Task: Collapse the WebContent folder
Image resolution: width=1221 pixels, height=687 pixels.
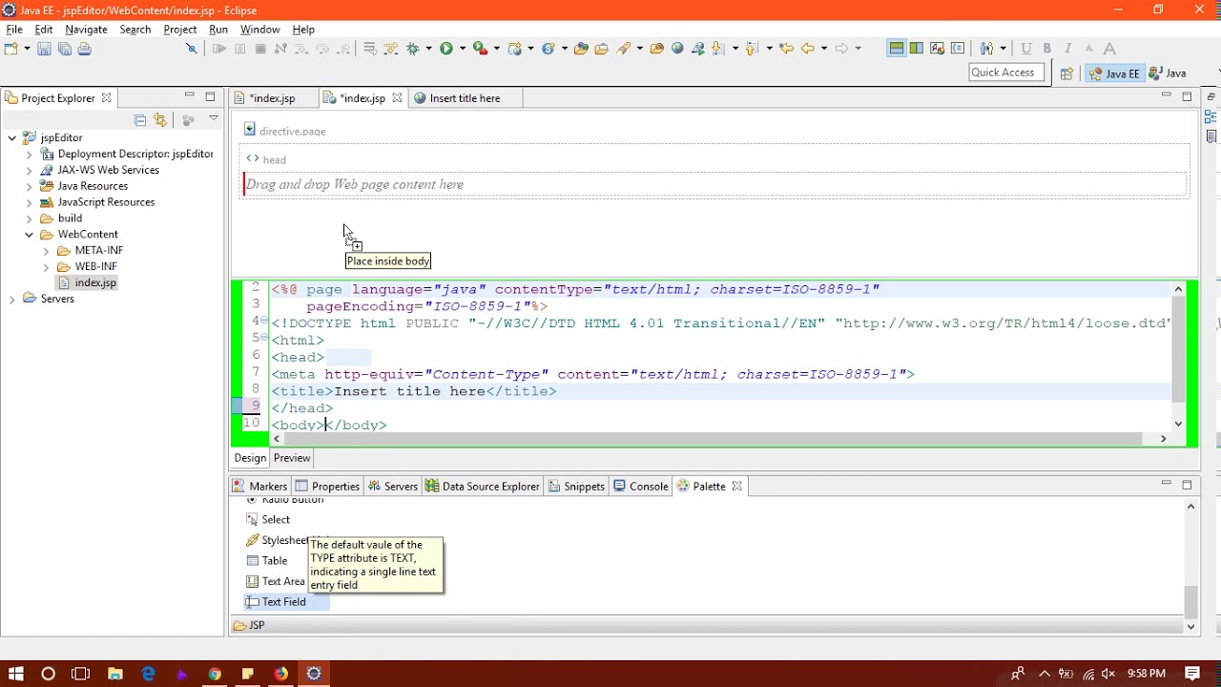Action: click(x=29, y=235)
